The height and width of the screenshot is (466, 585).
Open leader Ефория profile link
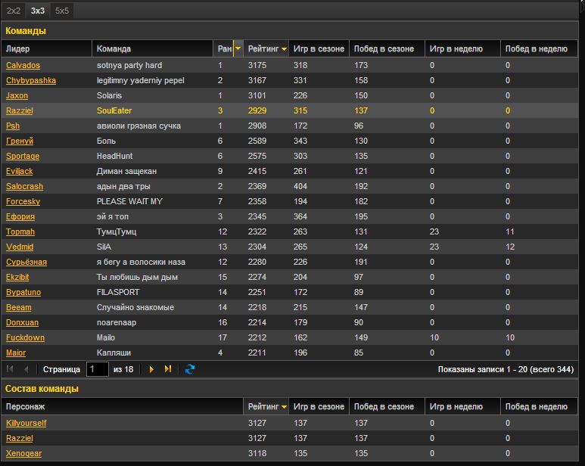(x=20, y=216)
